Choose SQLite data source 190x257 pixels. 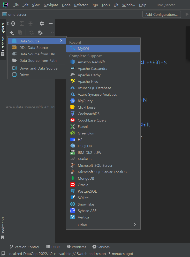[x=103, y=198]
